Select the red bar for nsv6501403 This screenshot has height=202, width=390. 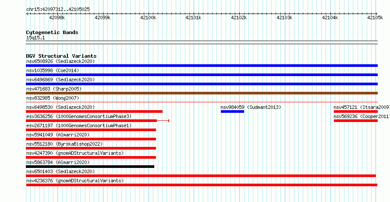pos(201,176)
